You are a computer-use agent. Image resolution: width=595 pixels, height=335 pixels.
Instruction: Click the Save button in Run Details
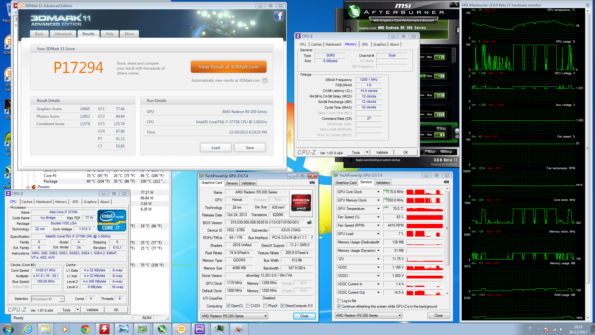point(250,148)
